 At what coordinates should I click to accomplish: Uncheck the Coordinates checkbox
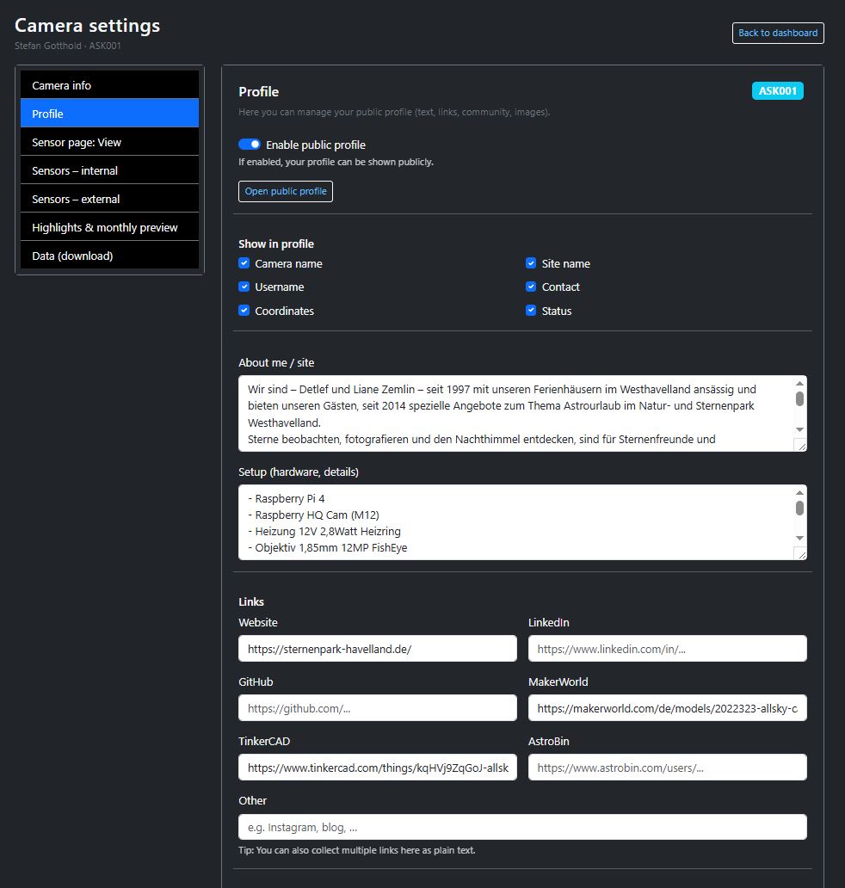coord(244,311)
